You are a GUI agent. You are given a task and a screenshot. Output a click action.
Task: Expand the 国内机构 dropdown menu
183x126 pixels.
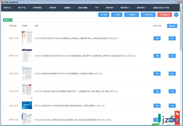coord(111,8)
